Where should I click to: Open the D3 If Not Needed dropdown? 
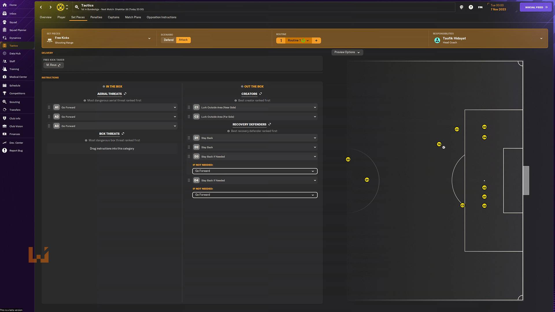255,171
